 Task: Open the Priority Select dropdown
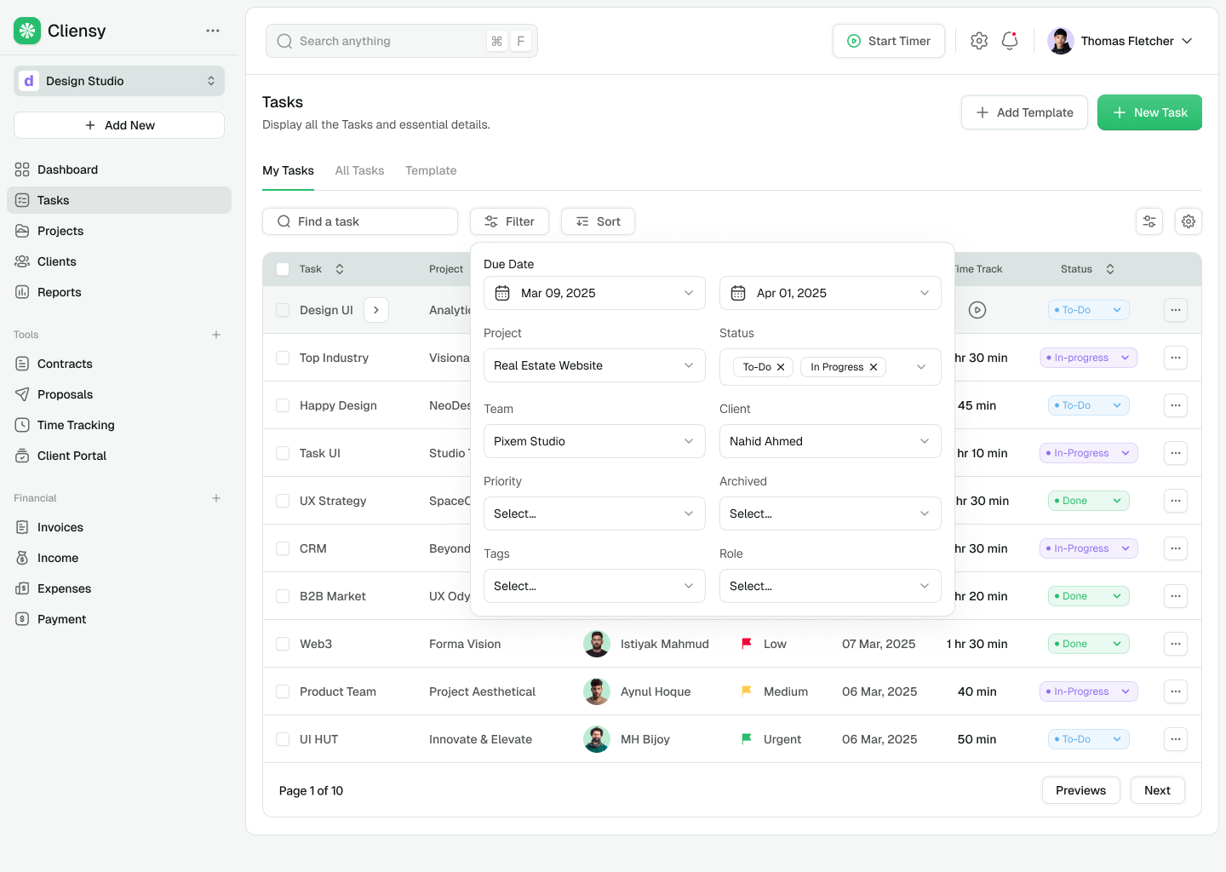[x=593, y=513]
